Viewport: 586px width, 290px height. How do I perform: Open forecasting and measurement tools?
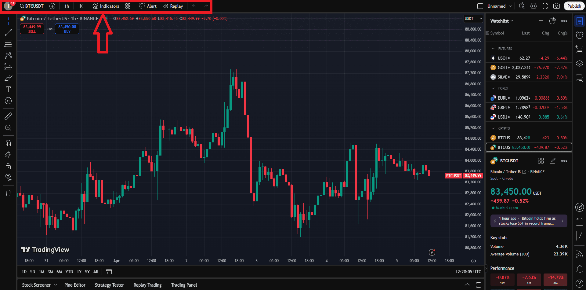(8, 67)
